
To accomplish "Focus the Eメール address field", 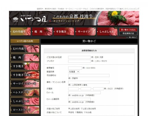I will [84, 92].
